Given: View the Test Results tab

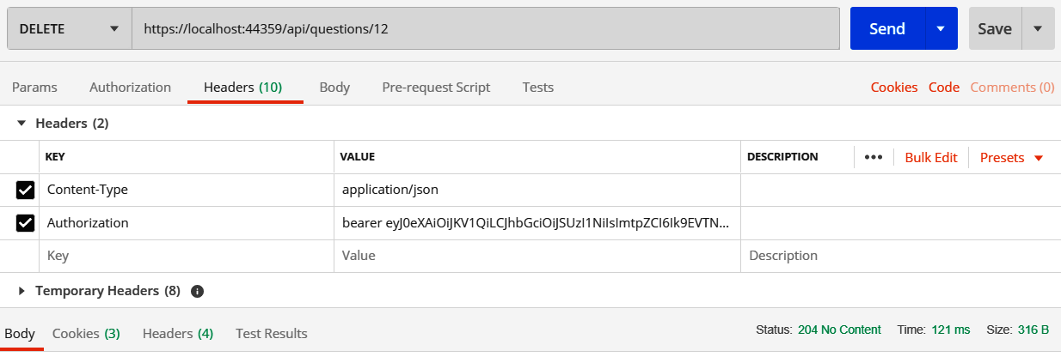Looking at the screenshot, I should pyautogui.click(x=271, y=333).
